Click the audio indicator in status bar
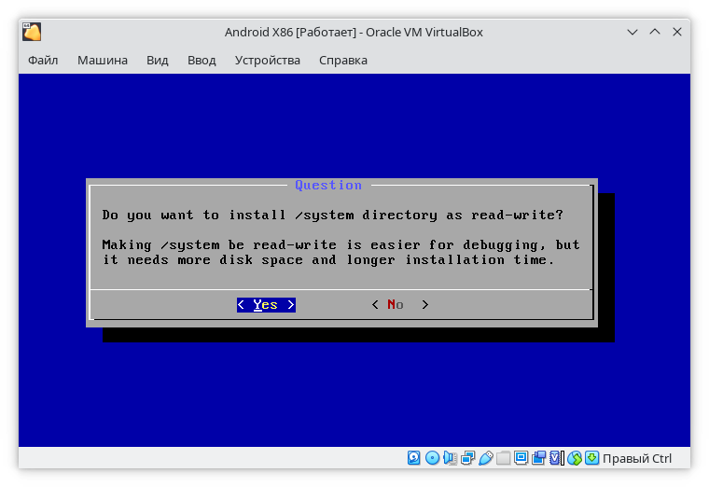709x487 pixels. [x=450, y=458]
